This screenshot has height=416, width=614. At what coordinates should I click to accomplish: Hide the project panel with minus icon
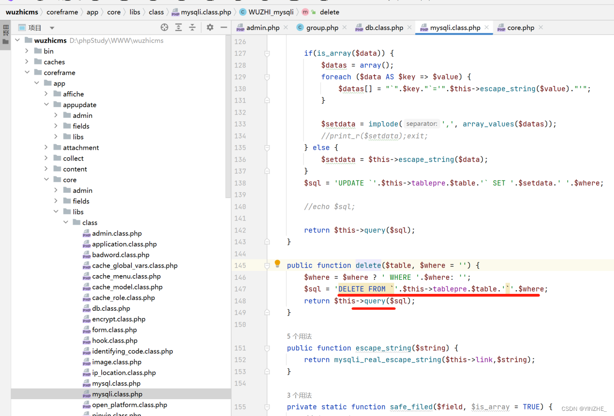[x=224, y=28]
